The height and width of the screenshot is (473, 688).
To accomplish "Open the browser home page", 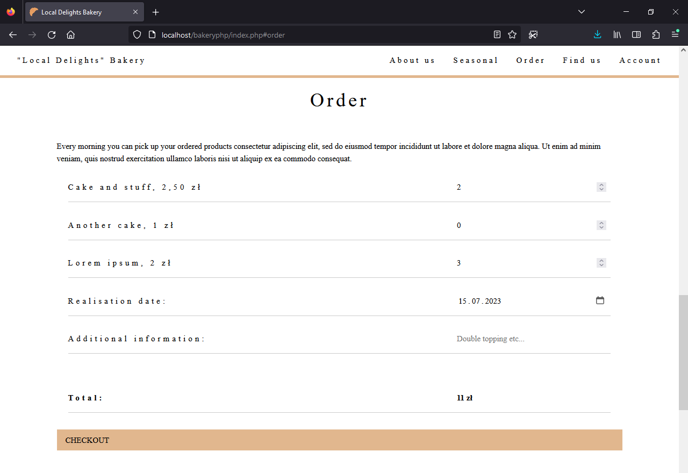I will pyautogui.click(x=70, y=35).
